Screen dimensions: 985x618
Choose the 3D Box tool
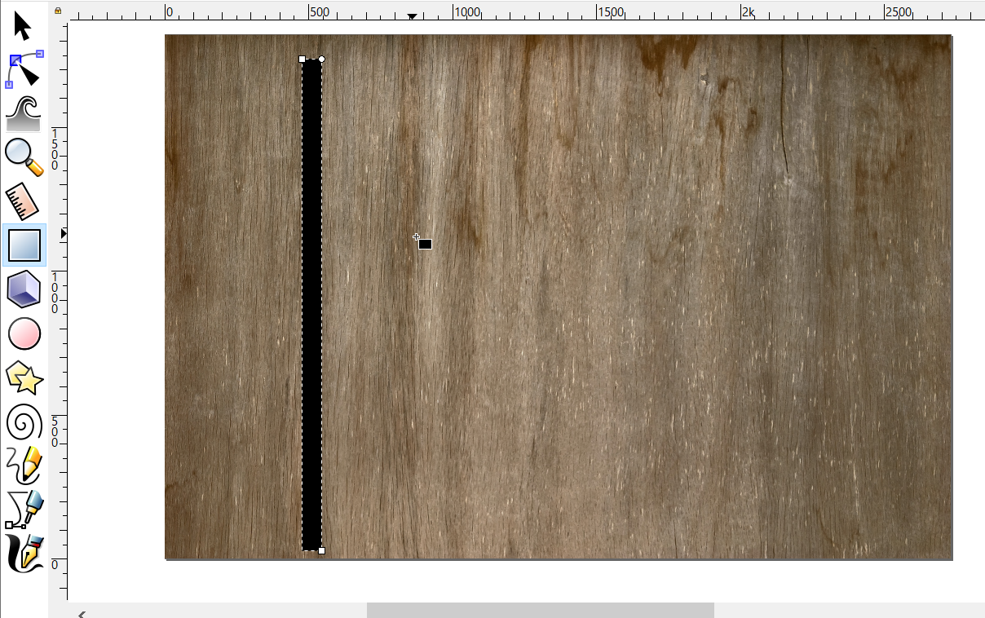(24, 289)
